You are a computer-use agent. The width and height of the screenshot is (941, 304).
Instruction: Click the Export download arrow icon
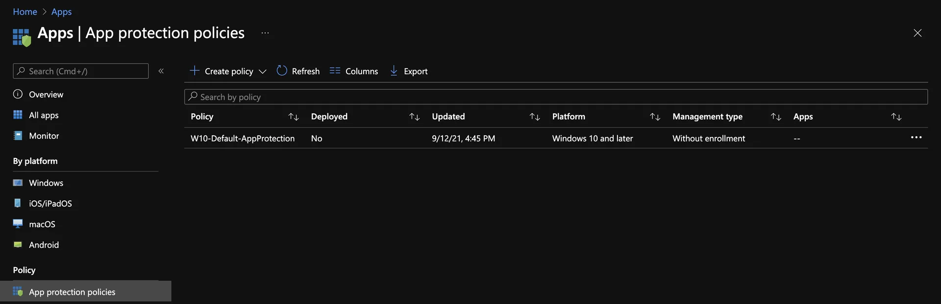point(394,70)
